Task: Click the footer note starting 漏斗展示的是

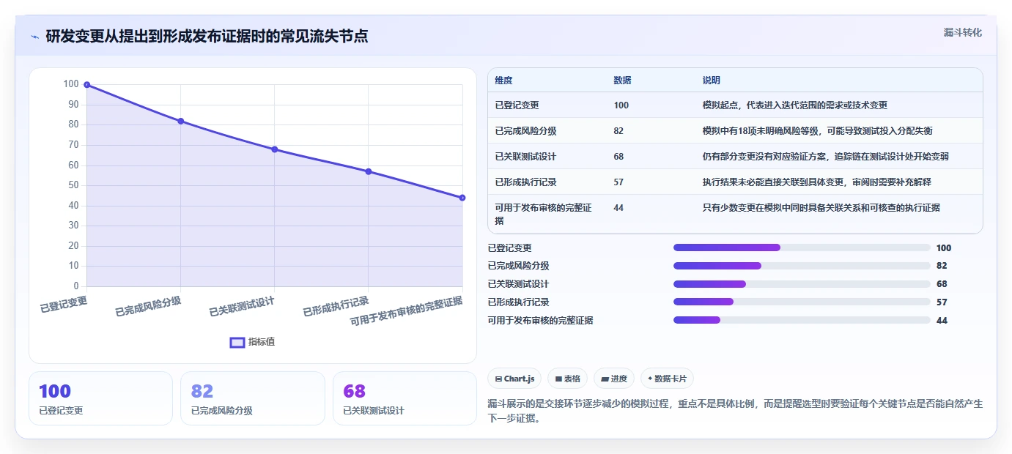Action: (735, 412)
